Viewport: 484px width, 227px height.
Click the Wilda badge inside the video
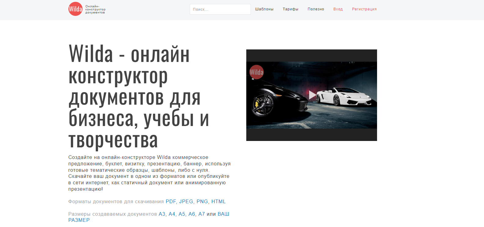click(256, 72)
